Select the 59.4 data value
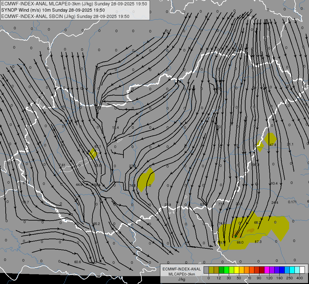Viewport: 309px width, 284px height. [x=97, y=185]
